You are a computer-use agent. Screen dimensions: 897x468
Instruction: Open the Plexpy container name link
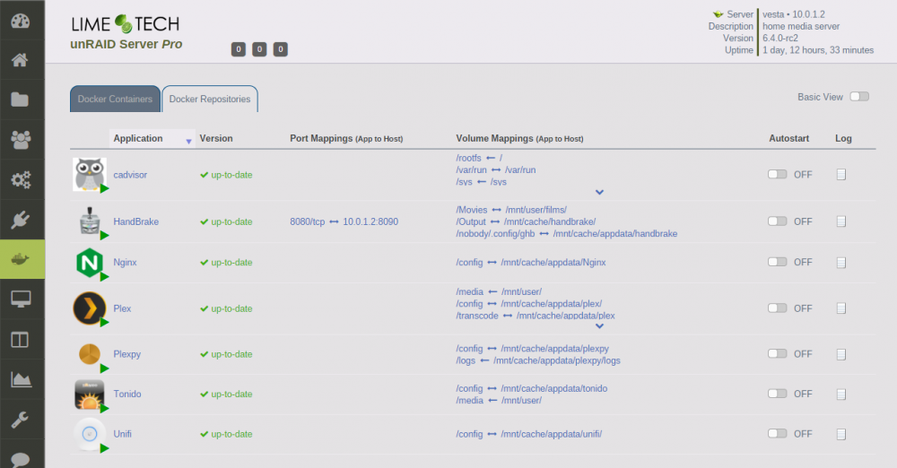click(x=127, y=355)
